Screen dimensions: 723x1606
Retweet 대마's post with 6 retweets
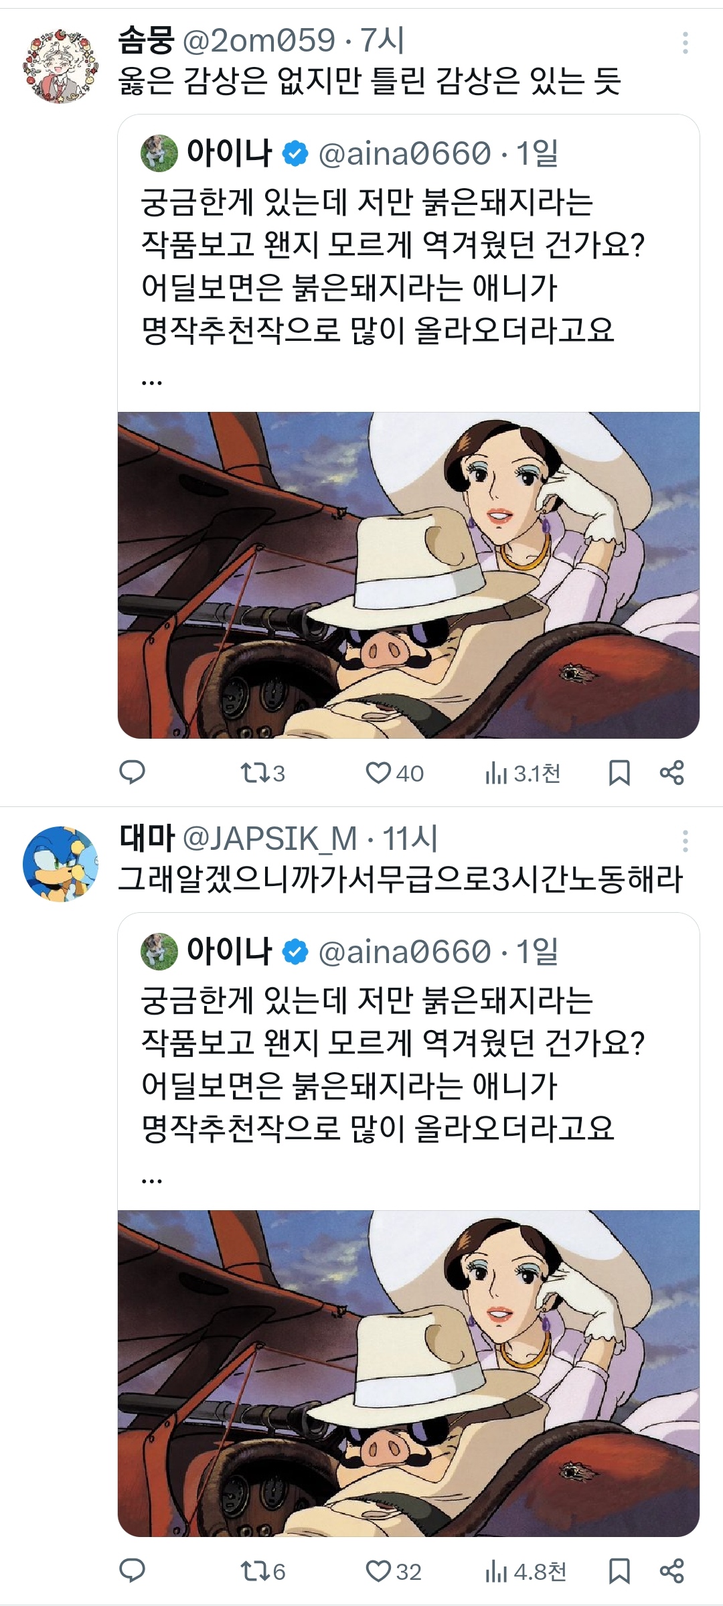(x=262, y=1572)
